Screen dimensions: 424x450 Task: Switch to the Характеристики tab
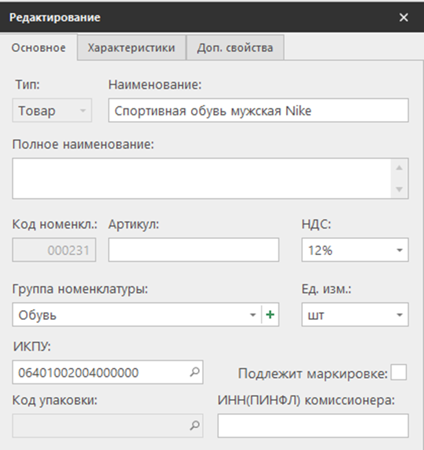coord(131,48)
